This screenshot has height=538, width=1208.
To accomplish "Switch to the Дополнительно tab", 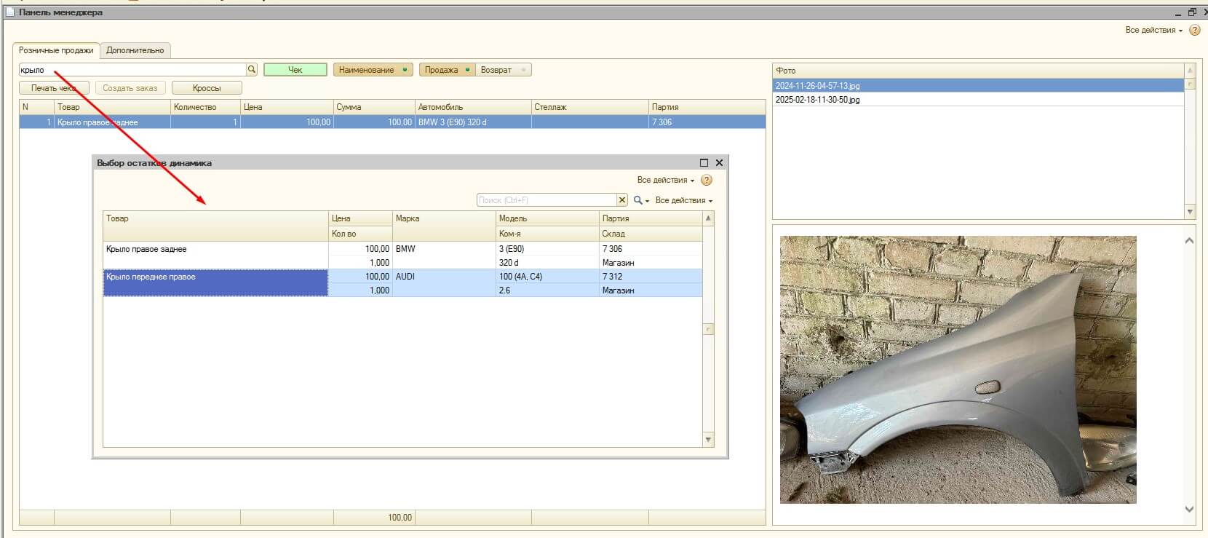I will [x=135, y=50].
